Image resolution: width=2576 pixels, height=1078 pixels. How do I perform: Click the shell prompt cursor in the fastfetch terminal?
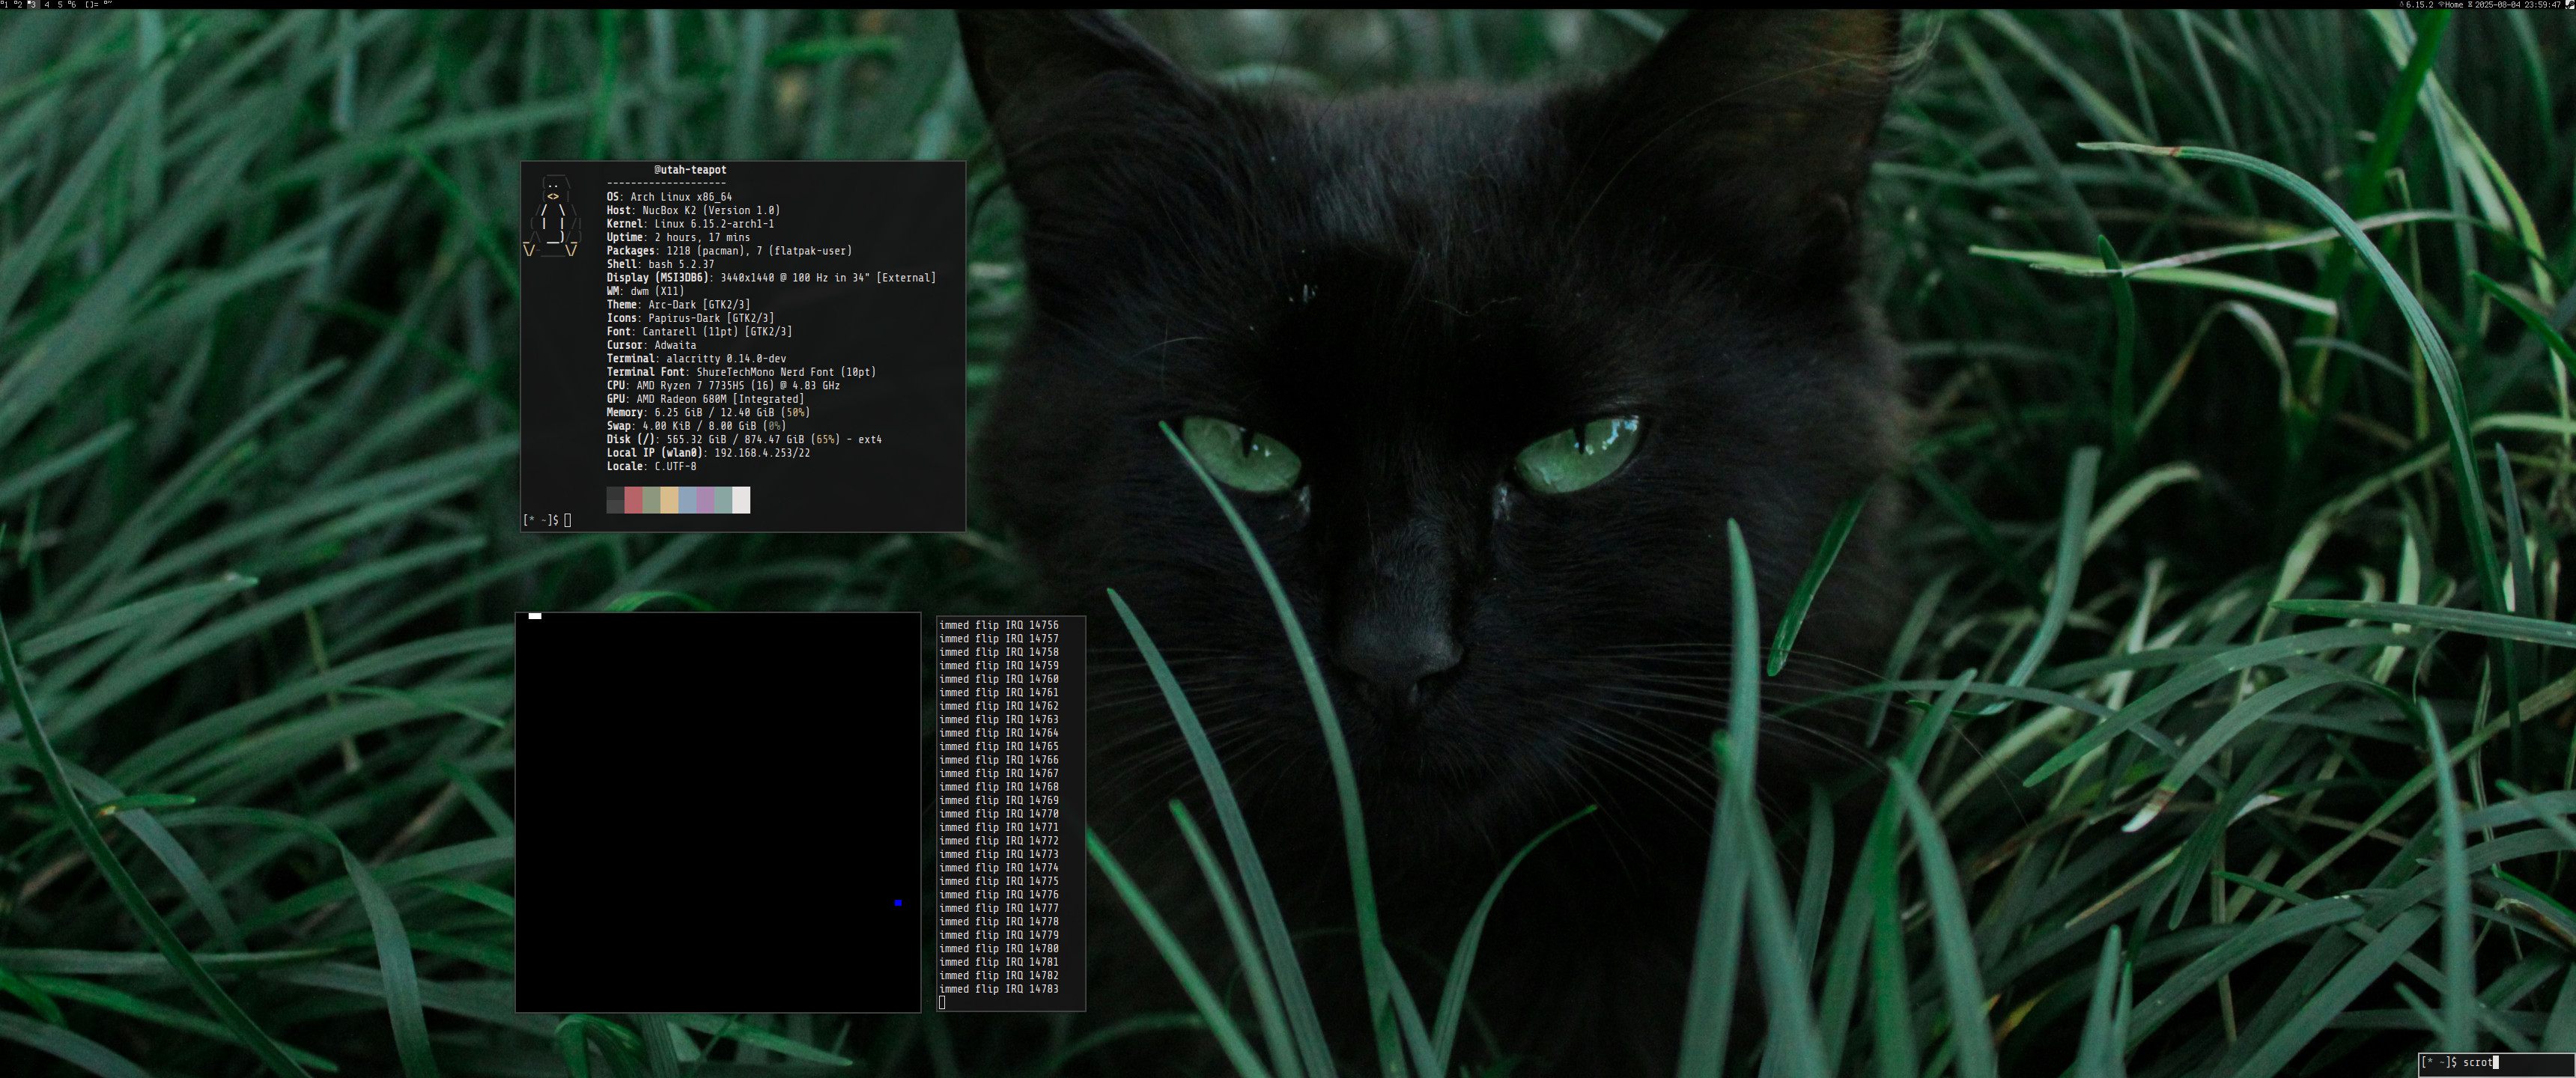point(567,520)
